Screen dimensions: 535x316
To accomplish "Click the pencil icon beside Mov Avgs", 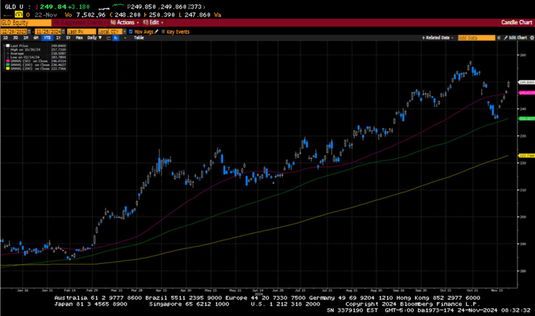I will click(157, 31).
